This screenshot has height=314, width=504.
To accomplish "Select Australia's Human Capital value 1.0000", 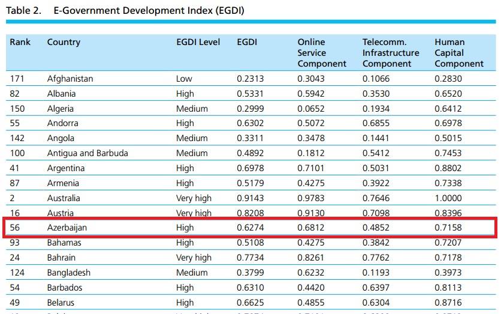I will click(448, 198).
